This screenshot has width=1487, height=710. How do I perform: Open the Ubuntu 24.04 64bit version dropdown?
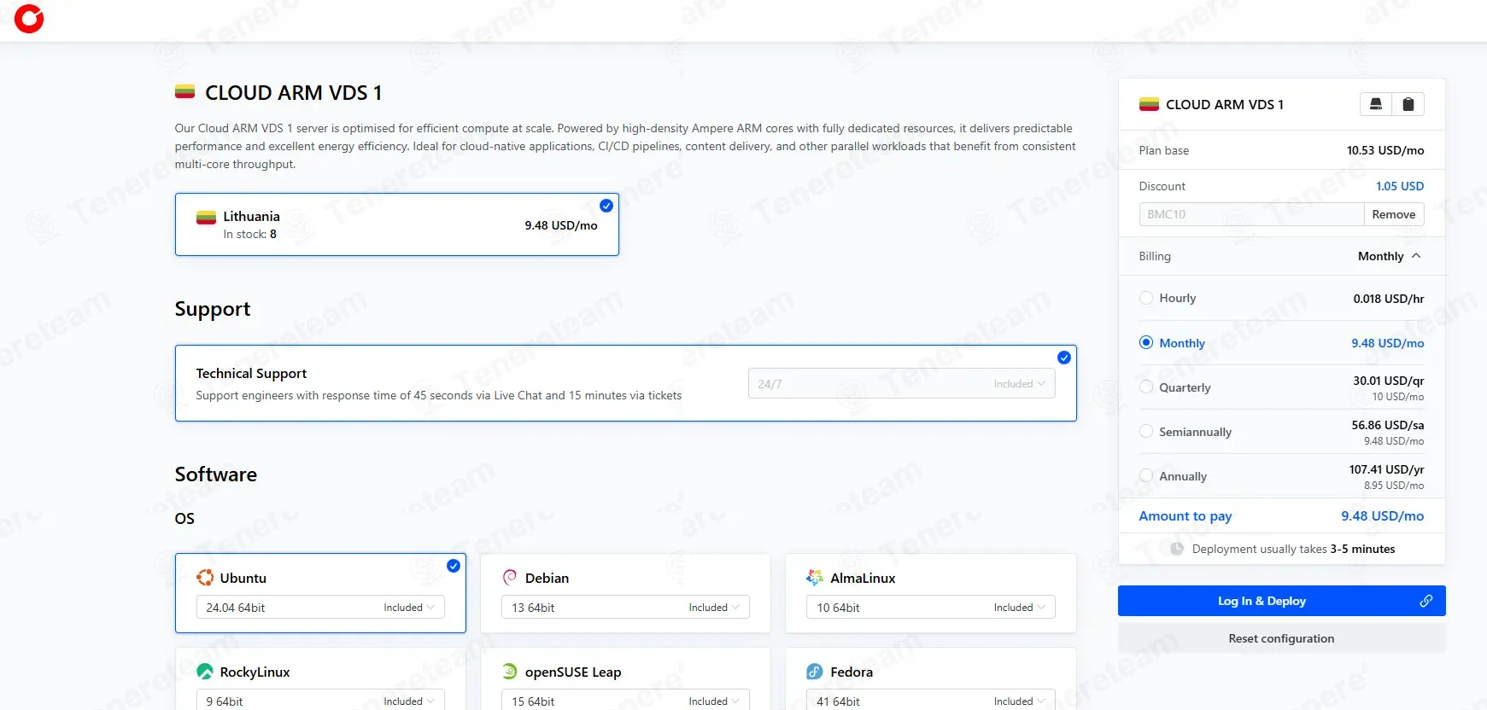tap(320, 607)
